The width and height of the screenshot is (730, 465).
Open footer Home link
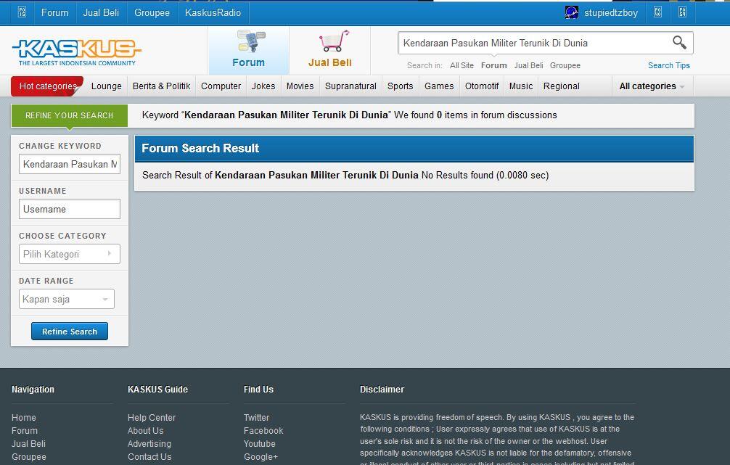tap(24, 418)
